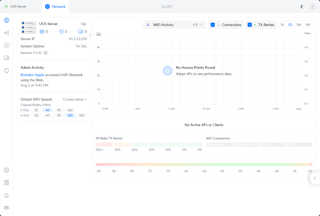
Task: Select the 1W time range
Action: 299,25
